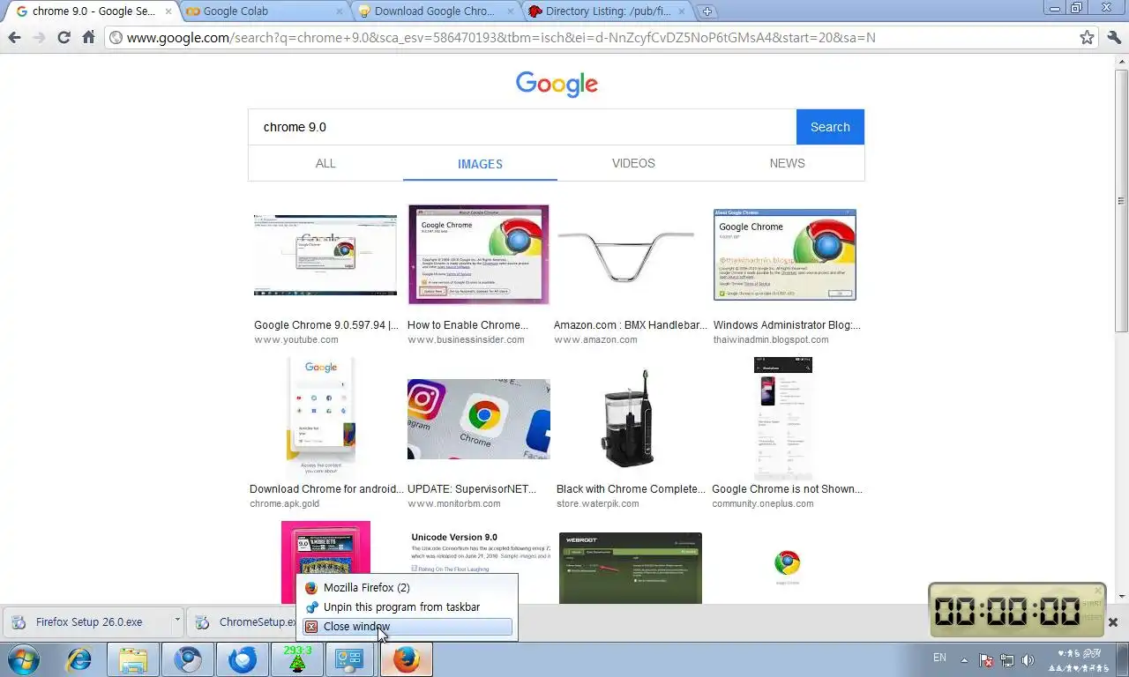1129x677 pixels.
Task: Open the small Chrome logo thumbnail
Action: 787,564
